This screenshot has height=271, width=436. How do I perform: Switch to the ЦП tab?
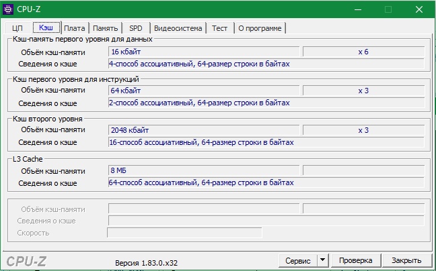(x=18, y=28)
